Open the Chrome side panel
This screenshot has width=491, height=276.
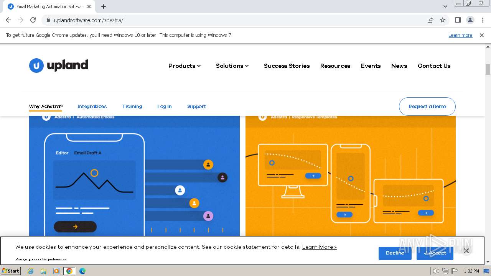(x=458, y=20)
